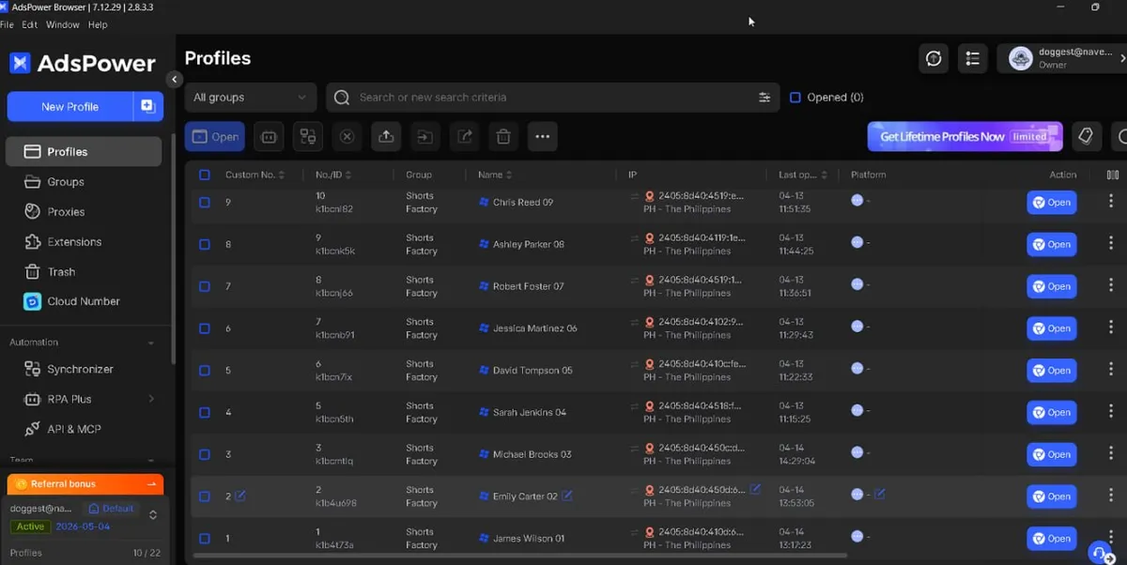
Task: Open more options for Jessica Martinez 06
Action: [x=1111, y=328]
